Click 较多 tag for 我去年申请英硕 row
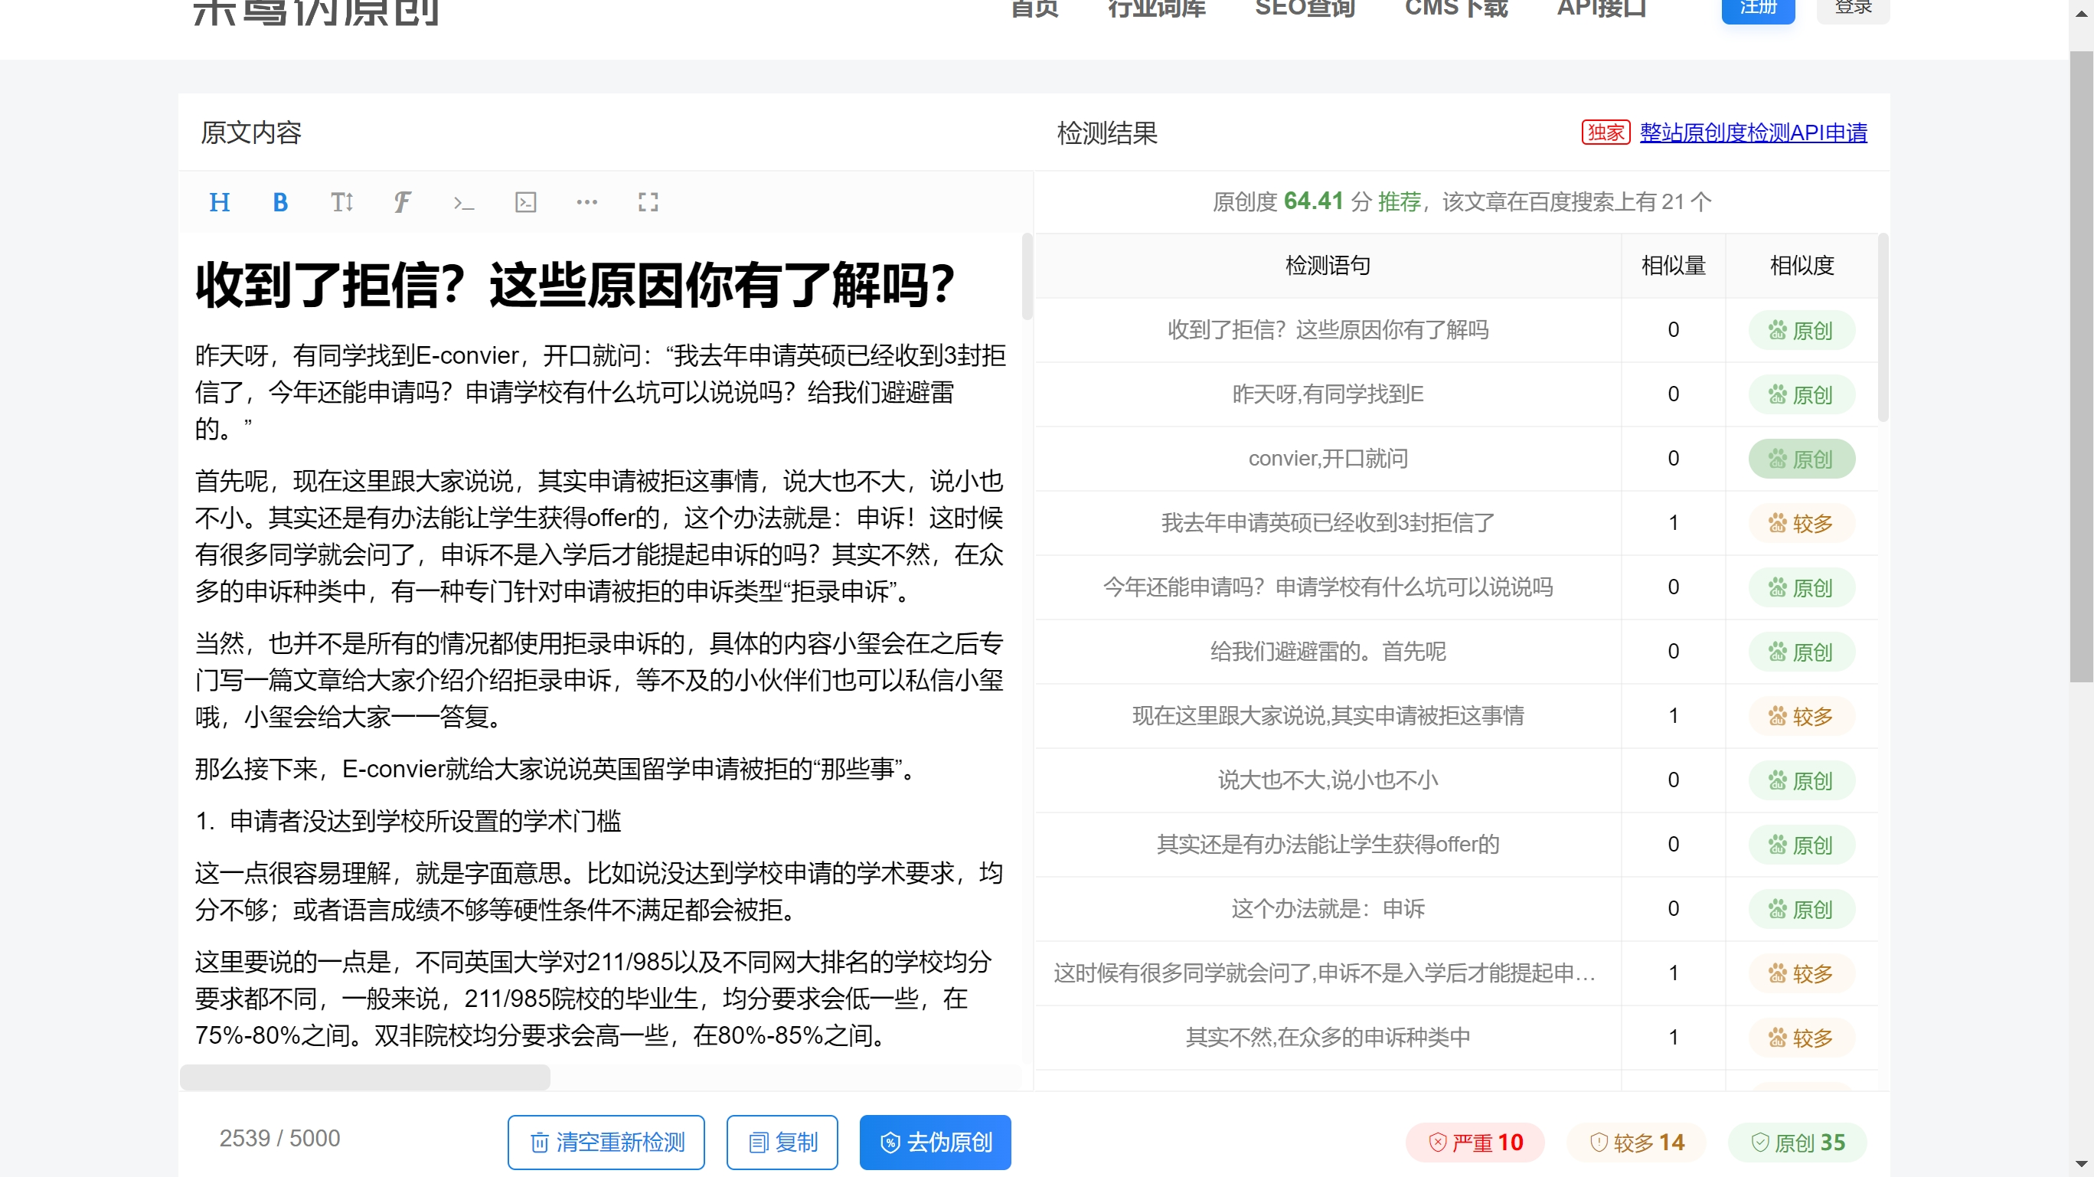2094x1177 pixels. pos(1802,523)
